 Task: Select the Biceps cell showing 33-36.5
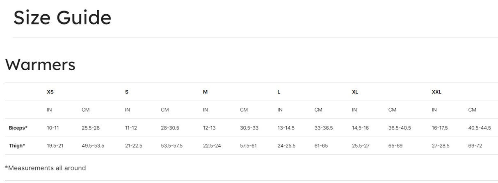pos(324,128)
